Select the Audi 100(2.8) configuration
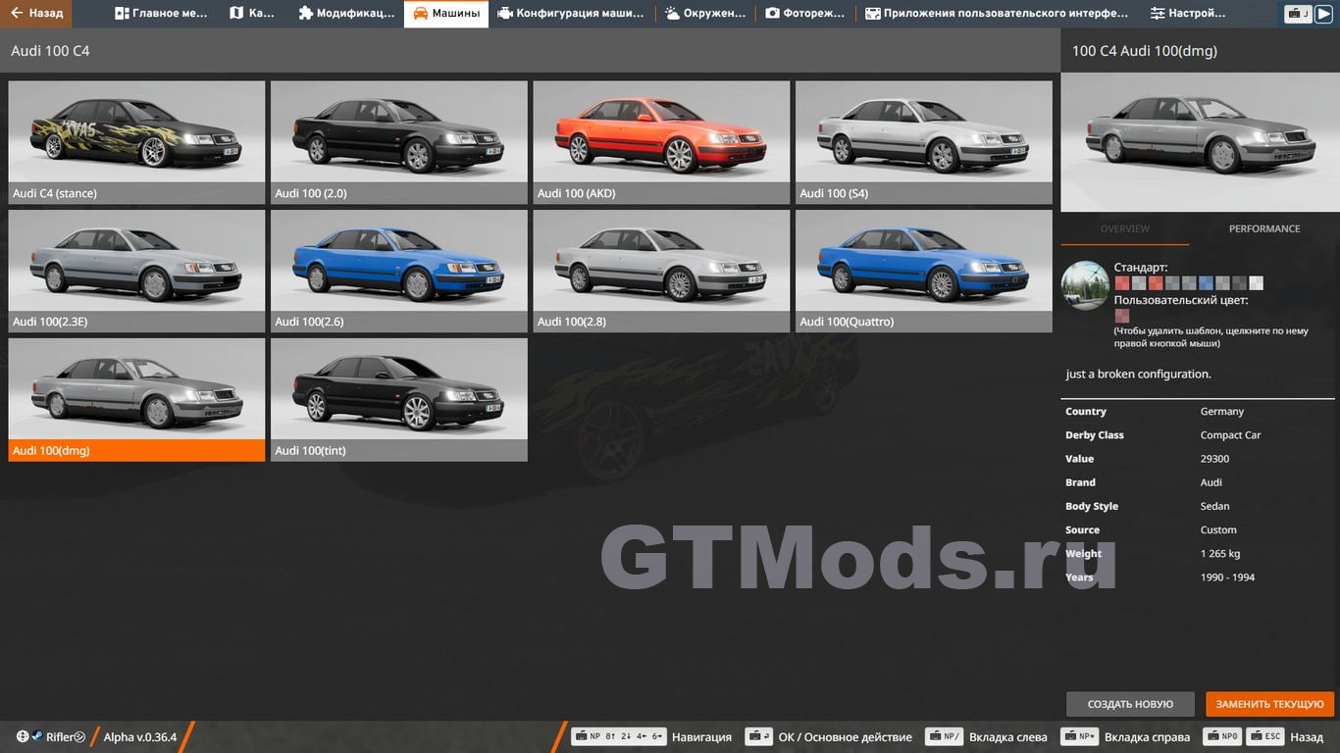The height and width of the screenshot is (753, 1340). click(x=661, y=271)
